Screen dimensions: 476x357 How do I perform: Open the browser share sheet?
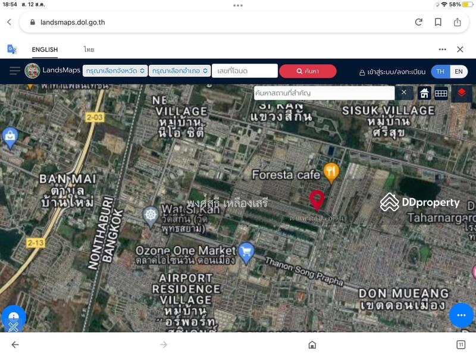457,22
